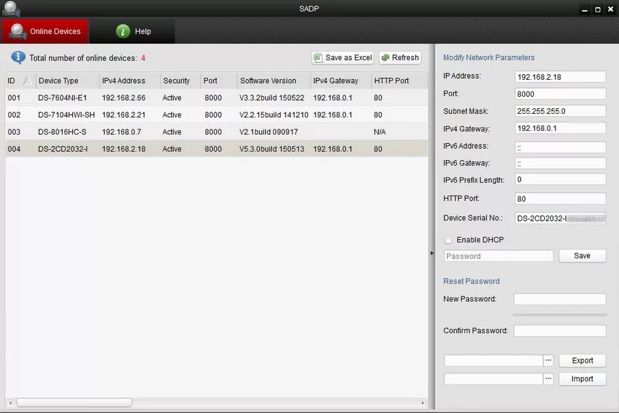Viewport: 619px width, 413px height.
Task: Click the IP Address input field
Action: pyautogui.click(x=560, y=76)
